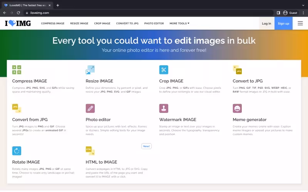Open CROP IMAGE in the nav bar
Image resolution: width=308 pixels, height=192 pixels.
(102, 23)
